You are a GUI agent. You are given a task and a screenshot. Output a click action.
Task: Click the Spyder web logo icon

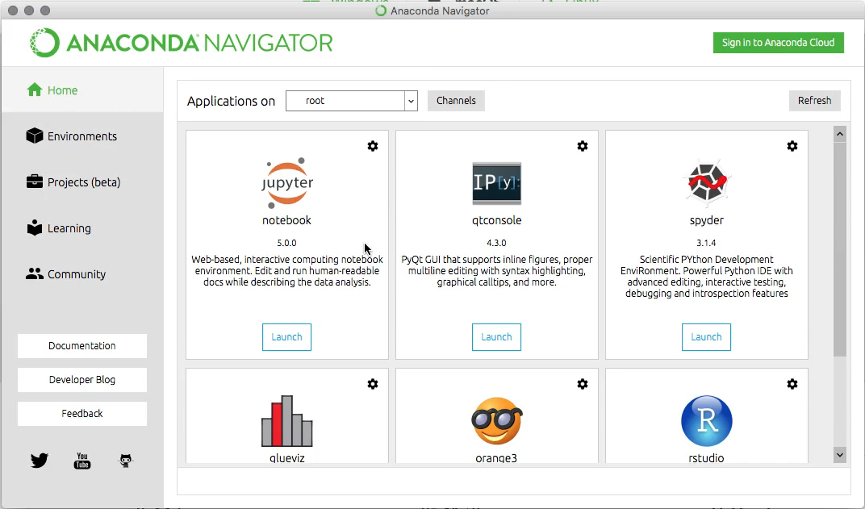(706, 183)
